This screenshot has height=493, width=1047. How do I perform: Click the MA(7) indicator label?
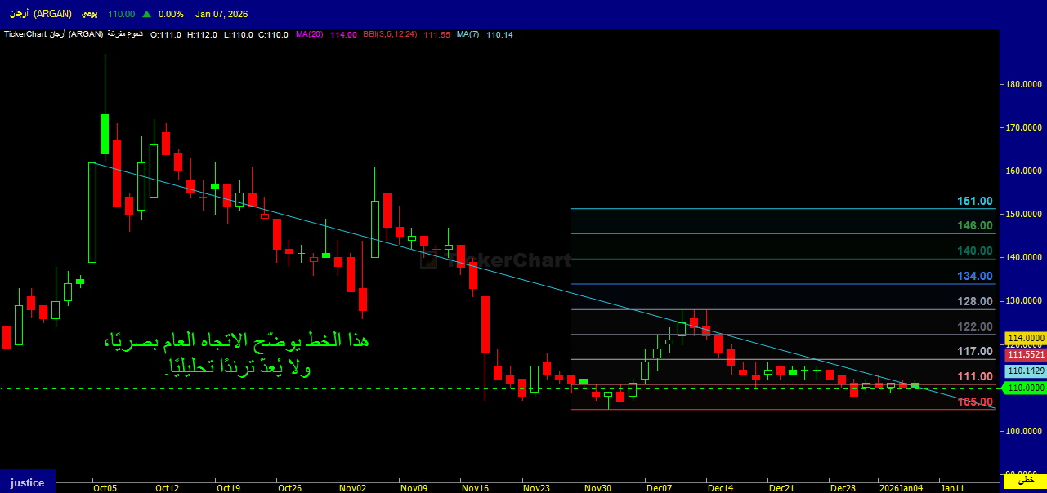468,34
